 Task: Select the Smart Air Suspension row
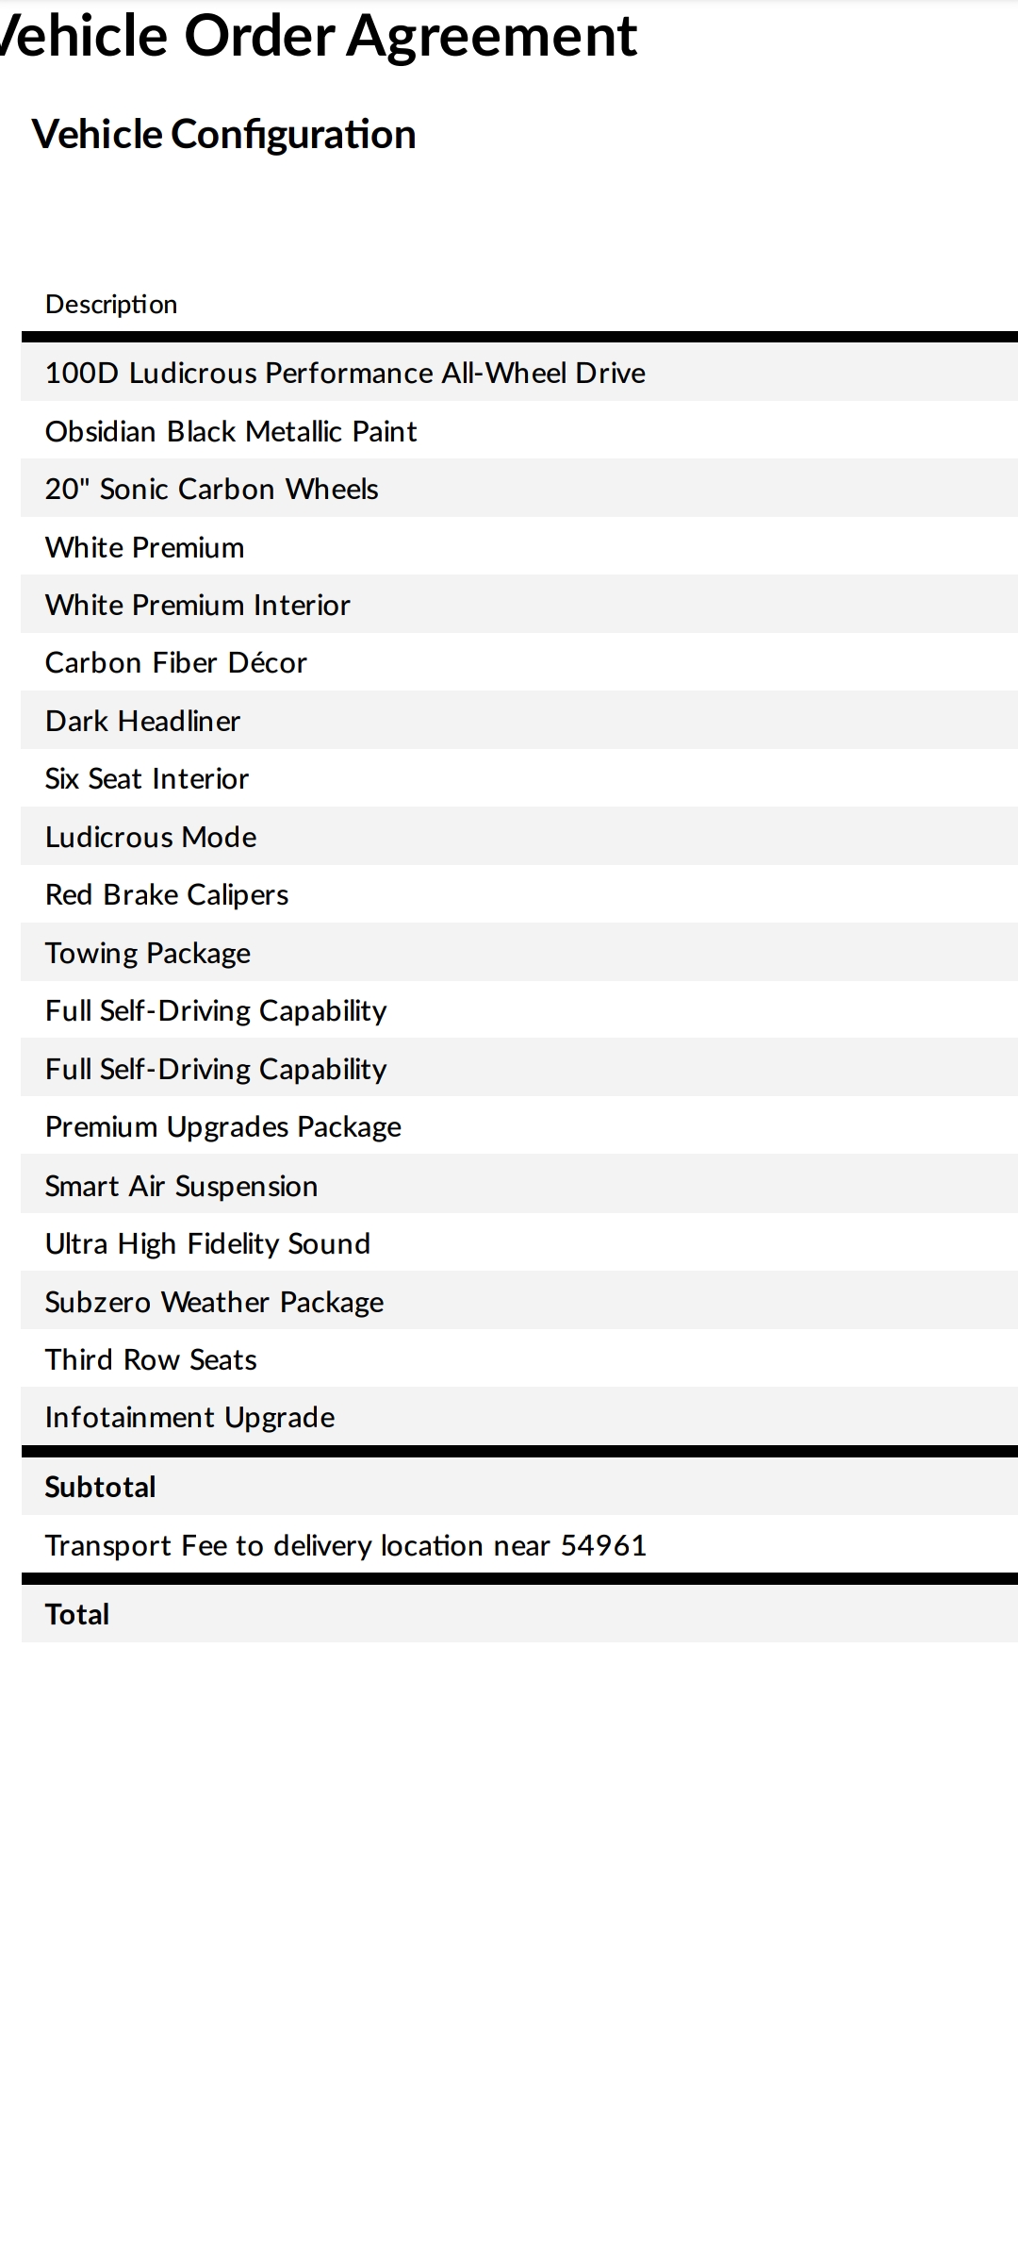pyautogui.click(x=182, y=1187)
